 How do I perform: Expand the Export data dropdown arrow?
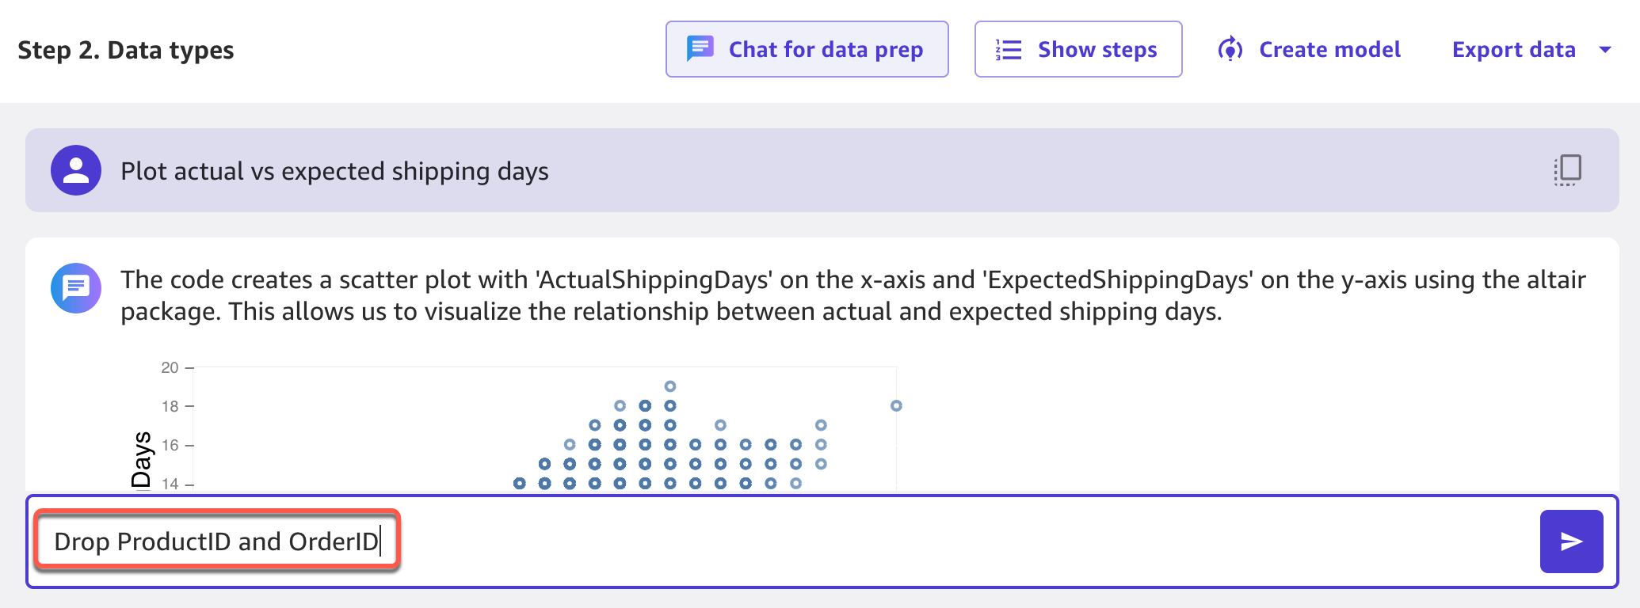1605,50
